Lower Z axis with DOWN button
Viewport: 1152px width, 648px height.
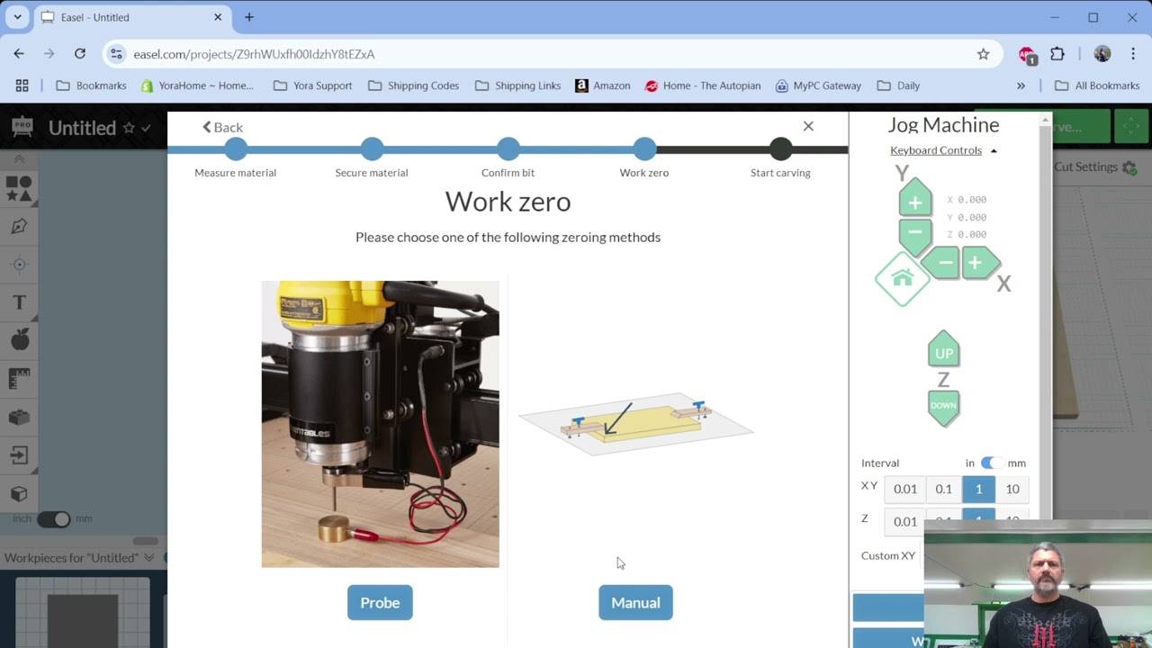click(943, 407)
